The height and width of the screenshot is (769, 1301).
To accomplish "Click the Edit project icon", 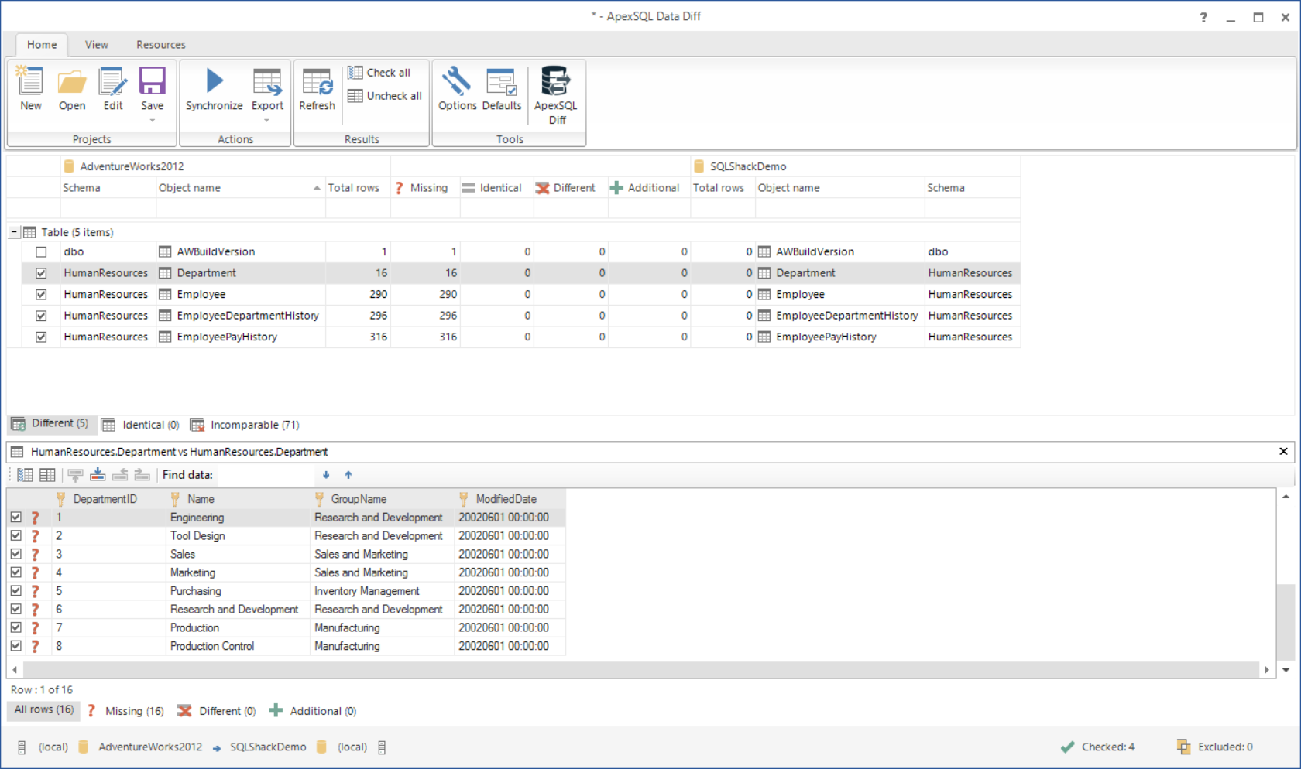I will pyautogui.click(x=113, y=82).
